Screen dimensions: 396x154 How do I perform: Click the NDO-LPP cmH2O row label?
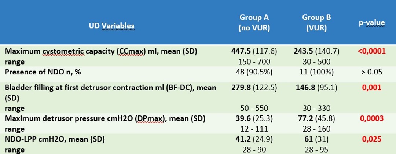[55, 139]
